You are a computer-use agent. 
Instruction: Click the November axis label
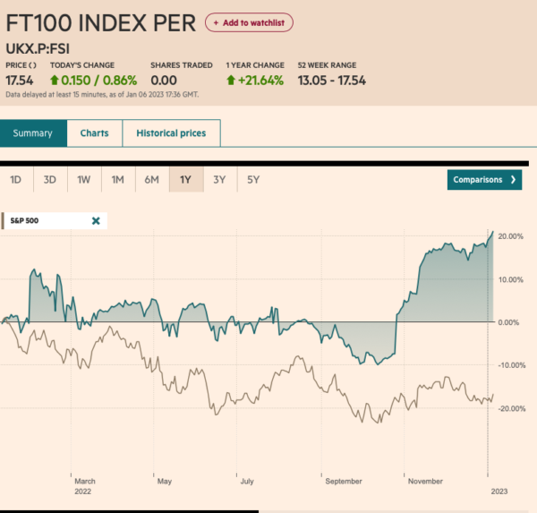[425, 481]
